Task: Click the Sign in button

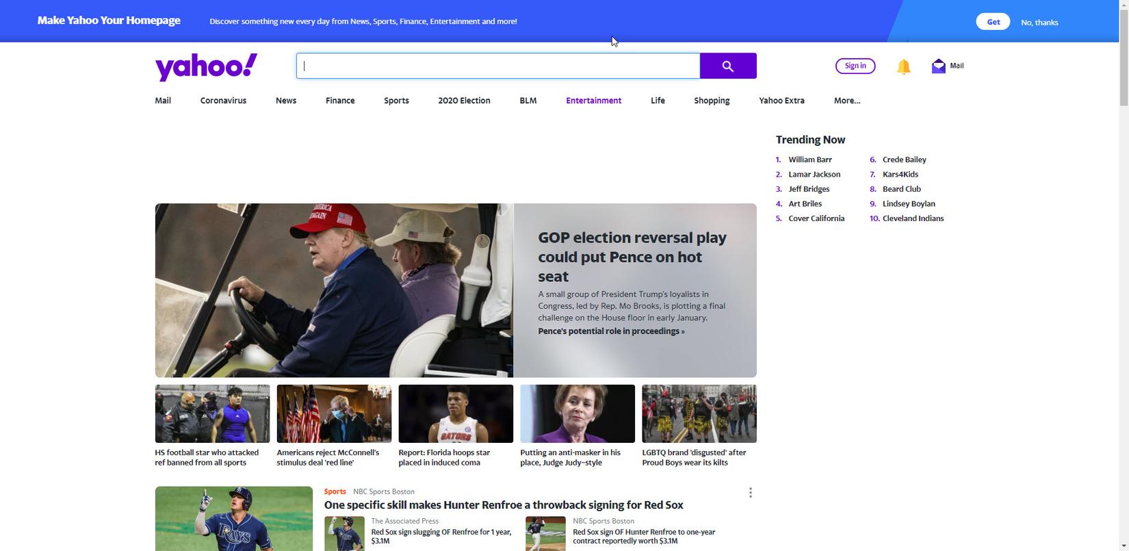Action: [855, 66]
